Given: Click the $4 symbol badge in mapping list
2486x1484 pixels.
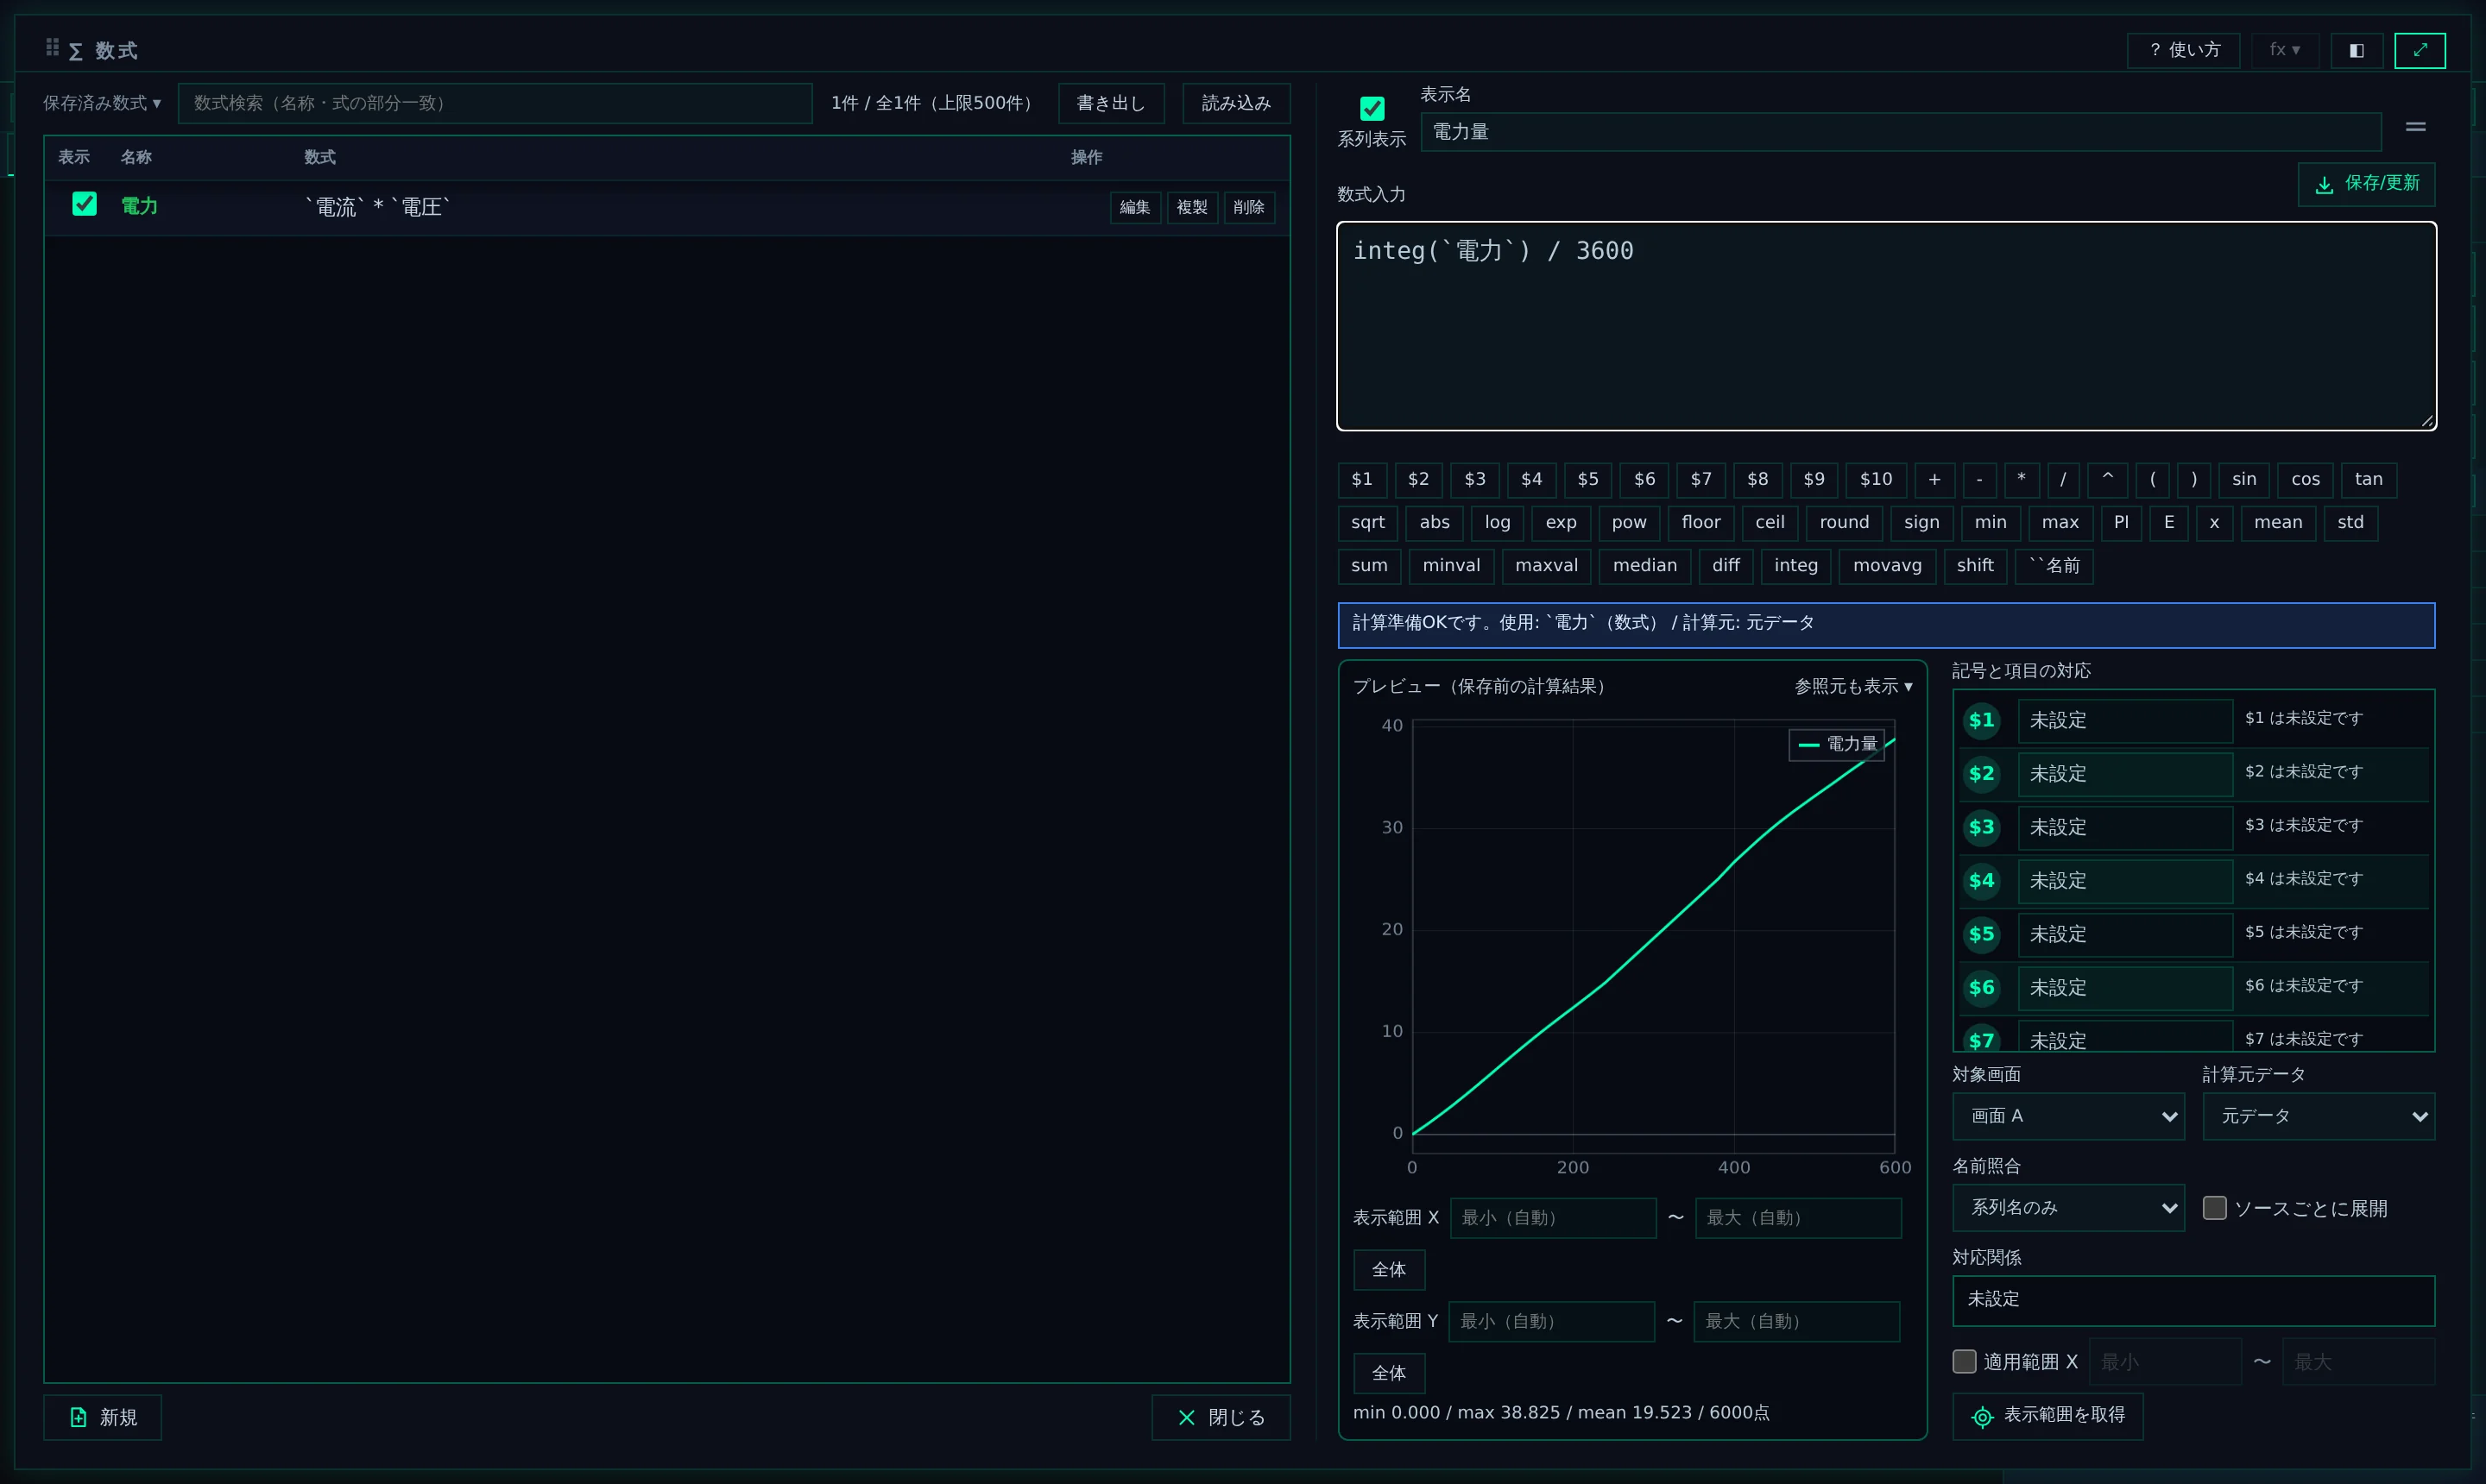Looking at the screenshot, I should click(1981, 881).
